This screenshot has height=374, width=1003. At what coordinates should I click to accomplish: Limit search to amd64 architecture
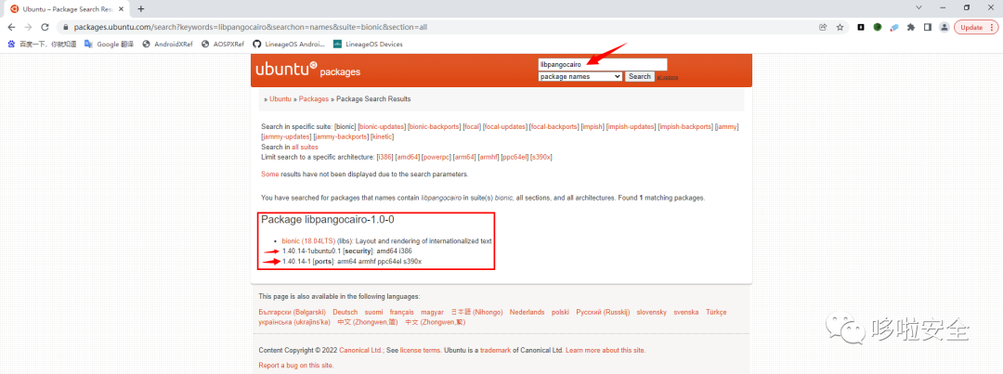point(407,157)
